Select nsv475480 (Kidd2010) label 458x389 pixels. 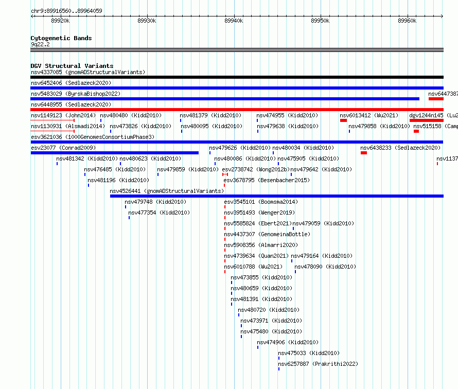point(271,331)
